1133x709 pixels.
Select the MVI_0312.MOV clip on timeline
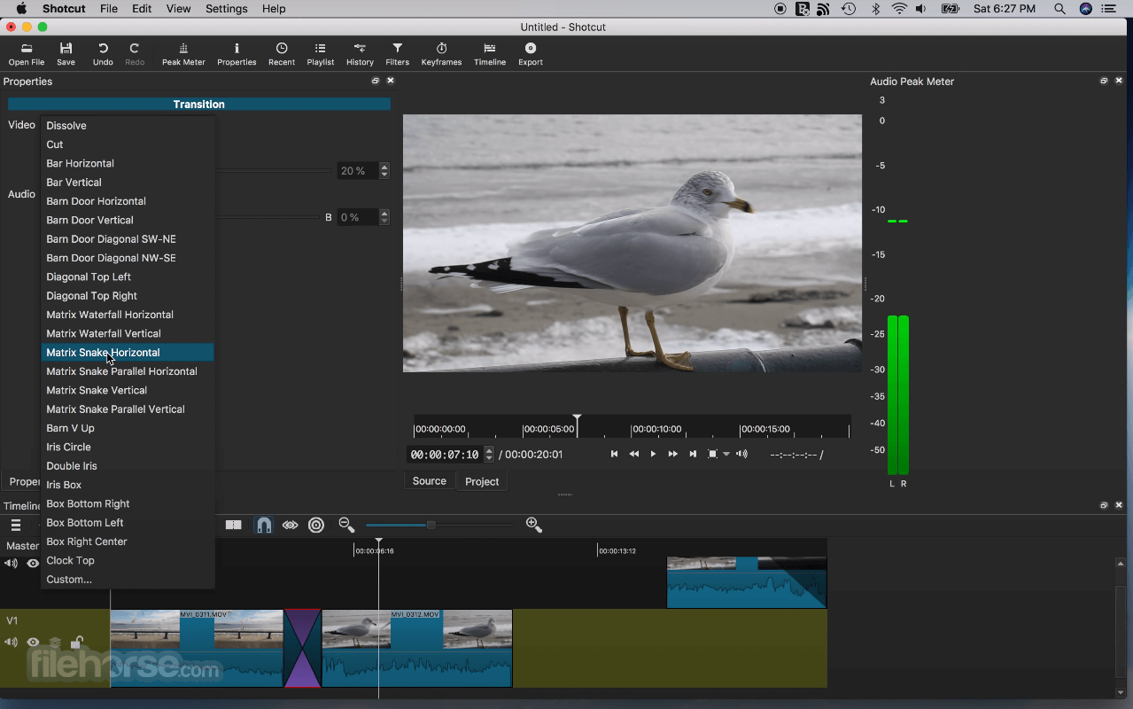point(417,648)
